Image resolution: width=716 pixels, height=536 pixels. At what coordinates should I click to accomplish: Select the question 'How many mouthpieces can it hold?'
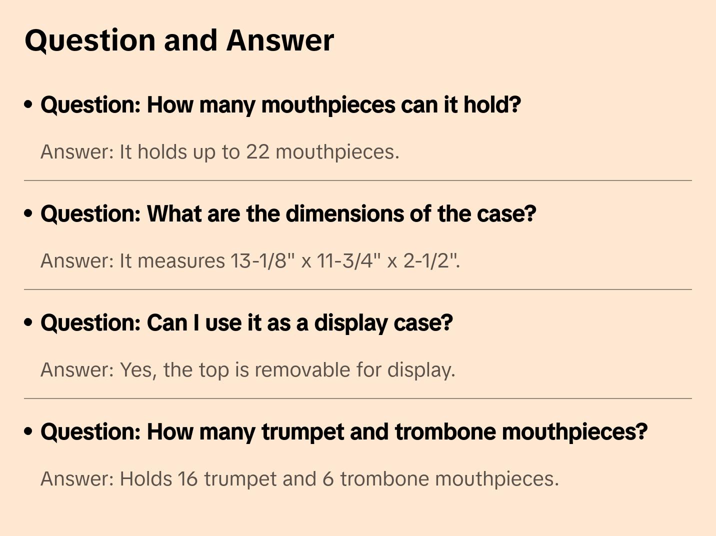tap(280, 105)
